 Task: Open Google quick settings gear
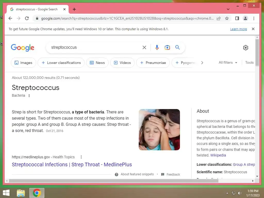(246, 48)
